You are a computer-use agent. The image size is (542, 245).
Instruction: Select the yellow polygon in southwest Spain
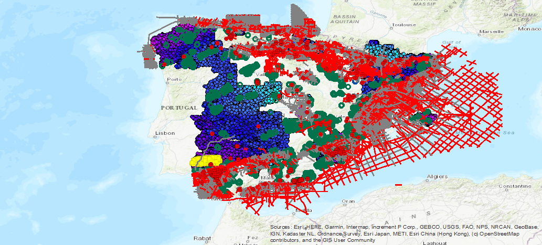pos(206,160)
